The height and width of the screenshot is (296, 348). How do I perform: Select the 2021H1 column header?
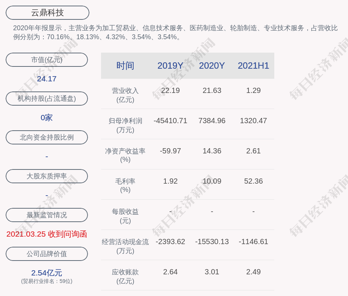click(253, 66)
